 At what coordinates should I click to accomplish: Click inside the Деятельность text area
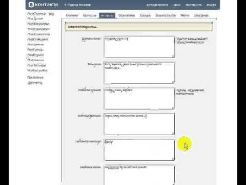point(139,47)
